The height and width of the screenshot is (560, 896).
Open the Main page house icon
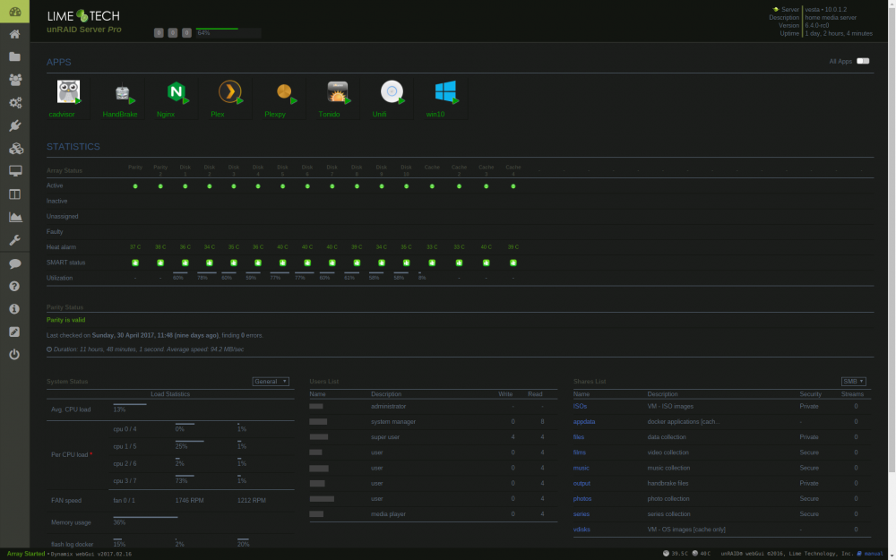pos(15,34)
